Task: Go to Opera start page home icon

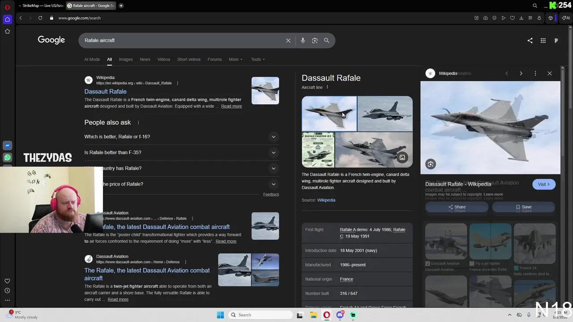Action: pos(7,19)
